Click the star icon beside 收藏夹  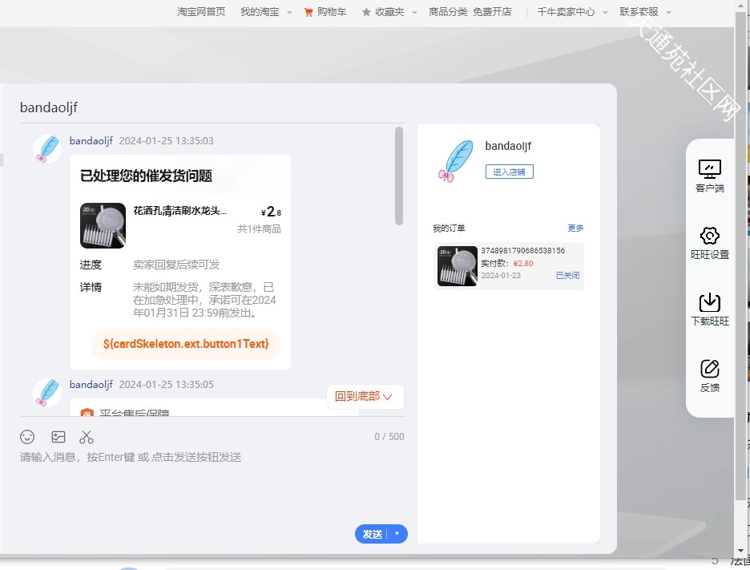366,12
